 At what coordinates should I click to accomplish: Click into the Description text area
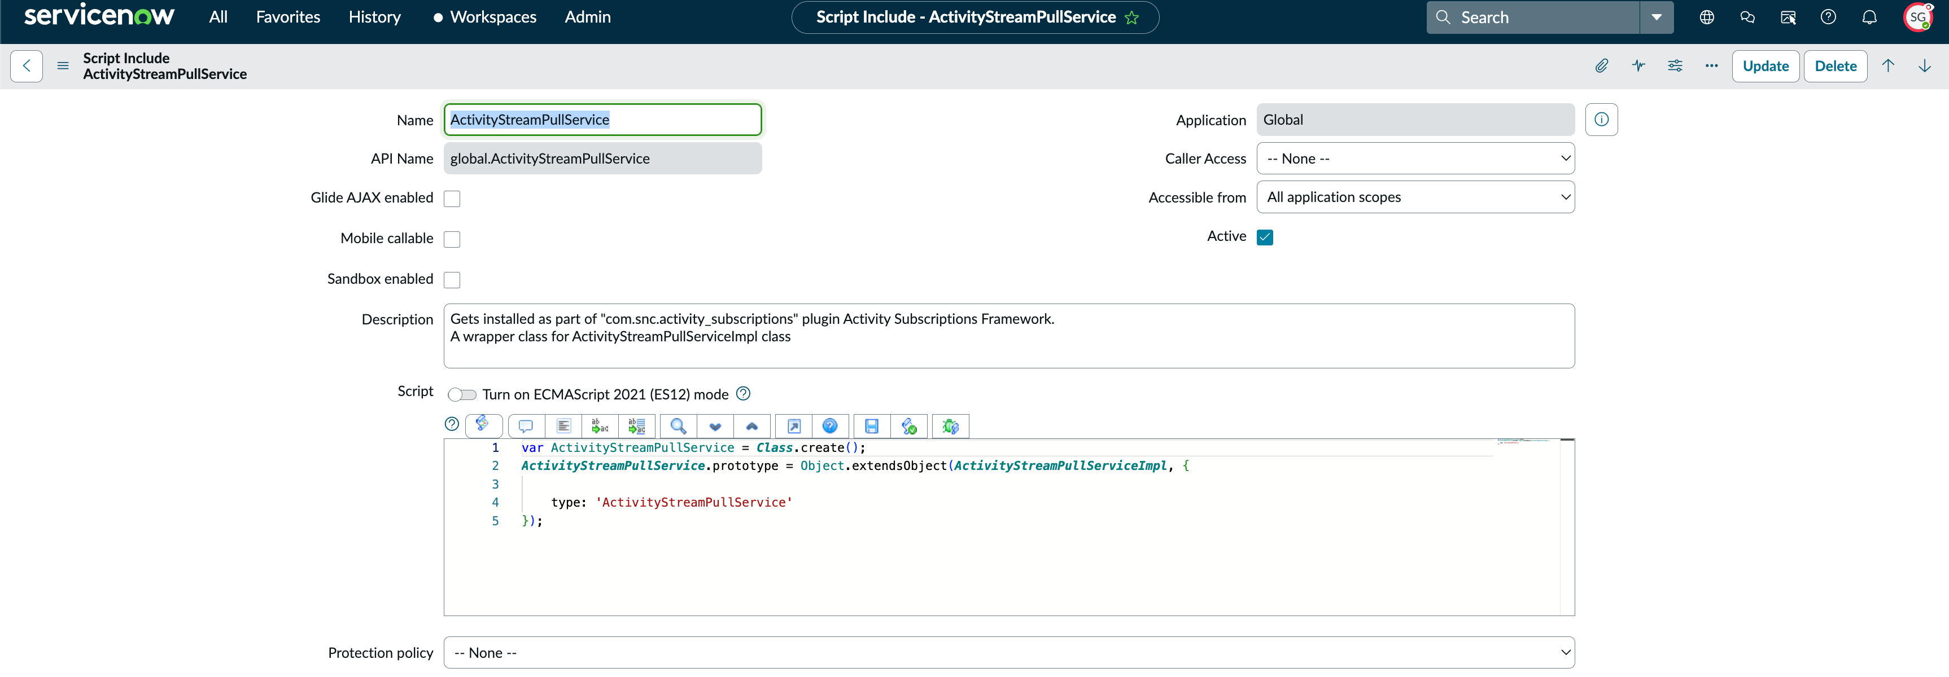(1010, 336)
